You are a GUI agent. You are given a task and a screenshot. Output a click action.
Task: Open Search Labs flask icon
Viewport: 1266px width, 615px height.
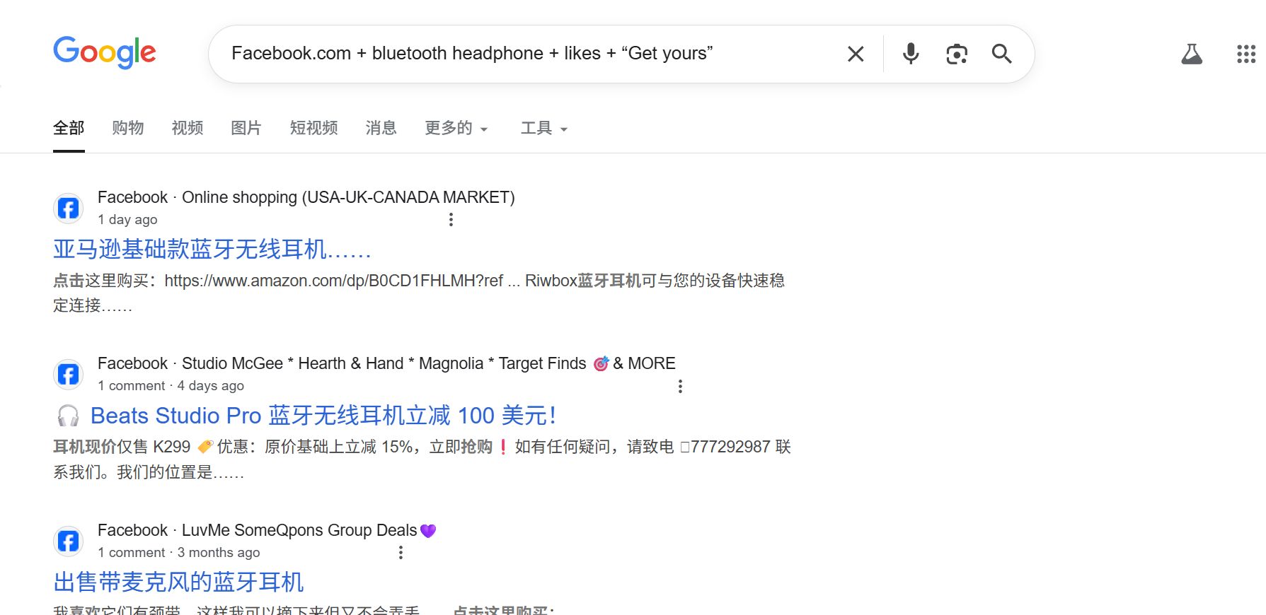(1192, 54)
